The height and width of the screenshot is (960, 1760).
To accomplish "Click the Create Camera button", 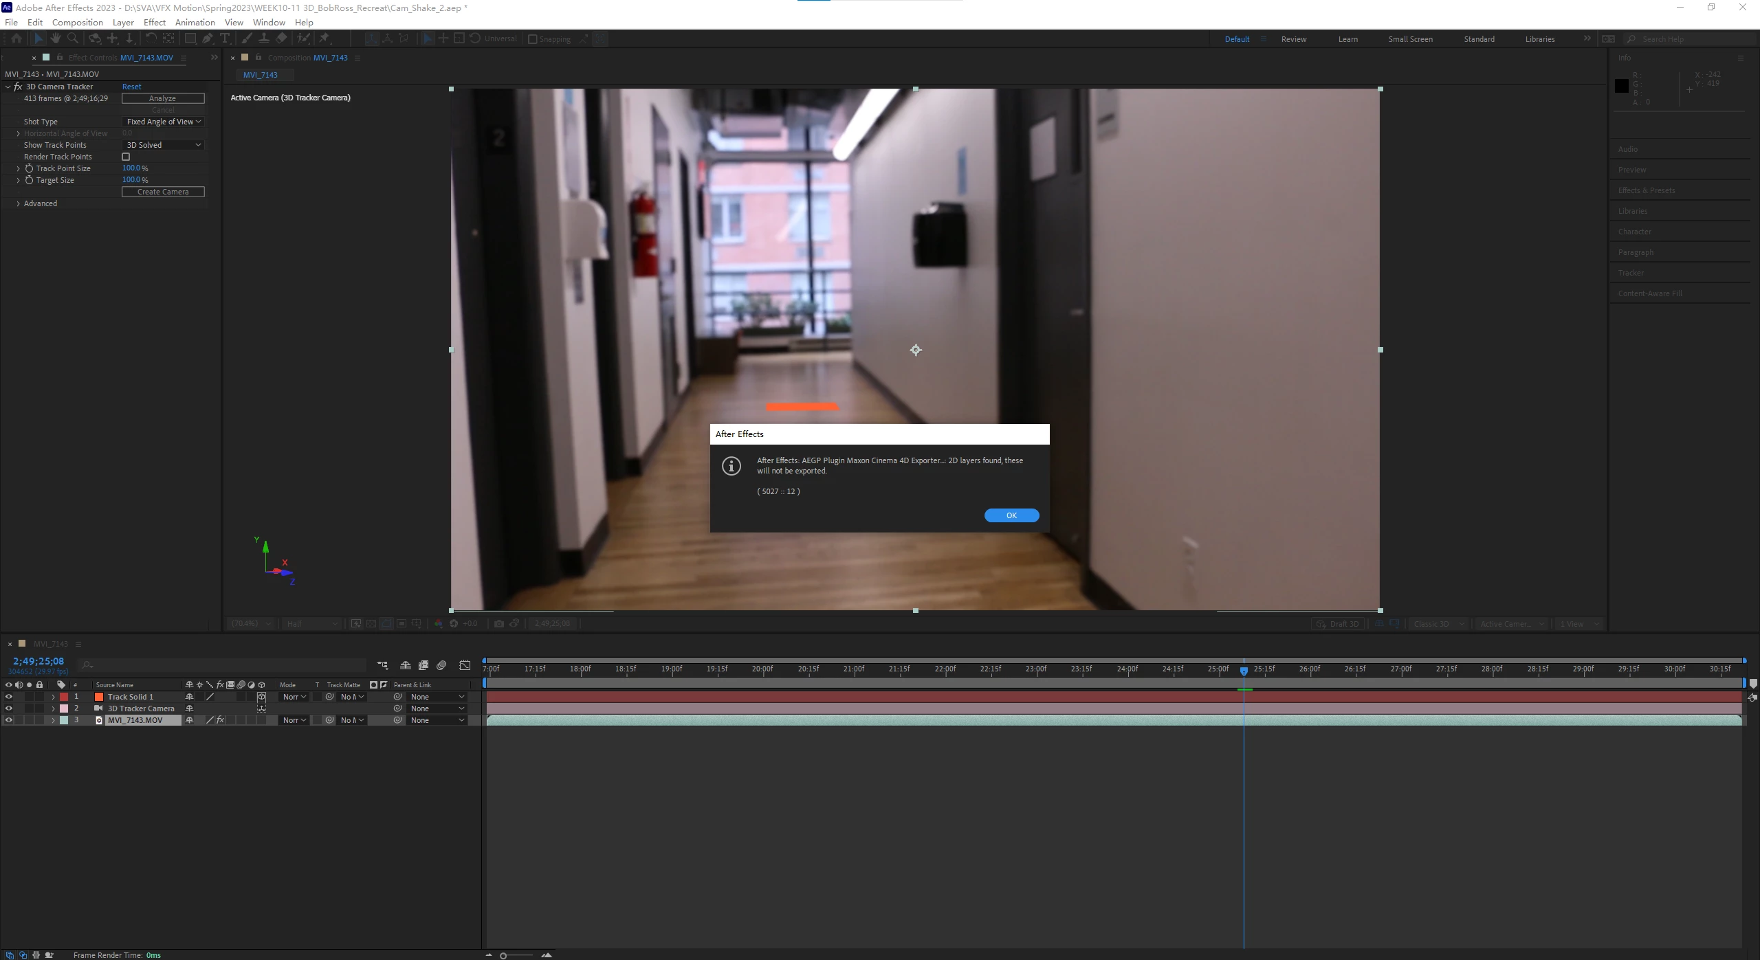I will [163, 192].
